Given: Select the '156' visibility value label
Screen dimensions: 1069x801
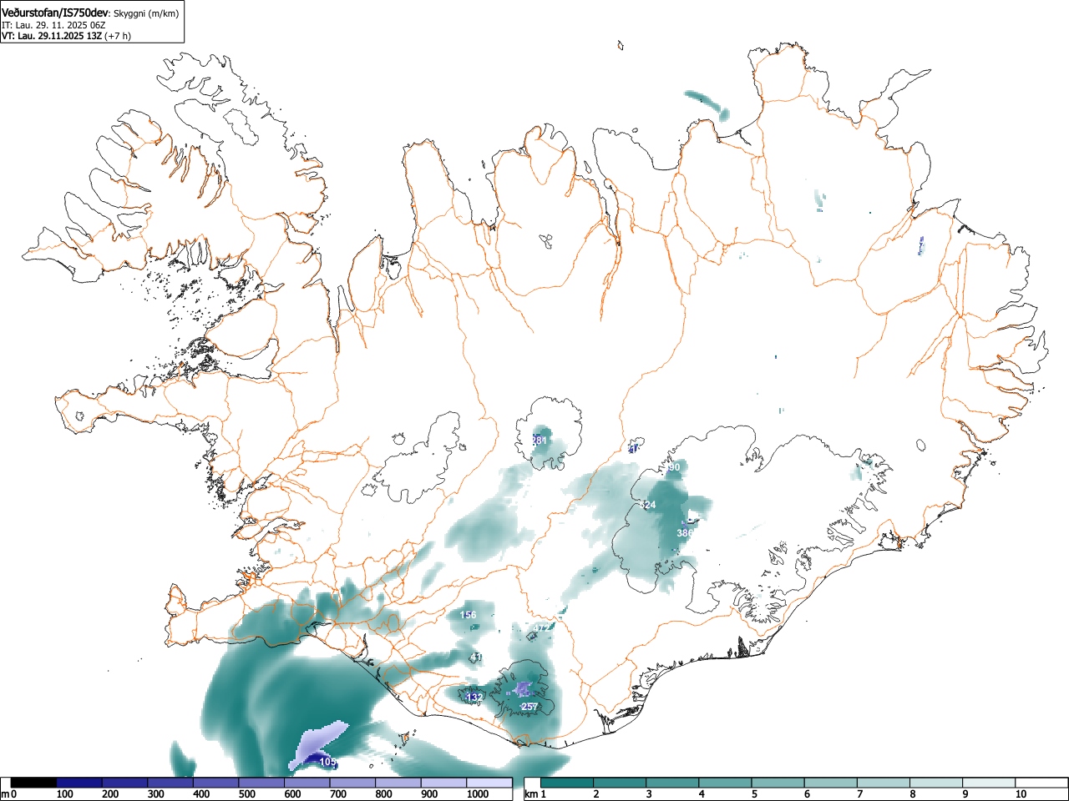Looking at the screenshot, I should [x=469, y=616].
